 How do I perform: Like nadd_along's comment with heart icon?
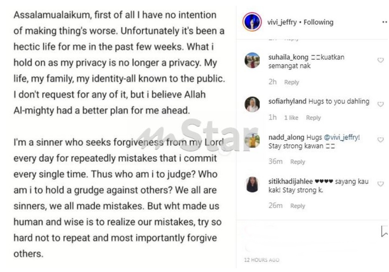coord(380,140)
